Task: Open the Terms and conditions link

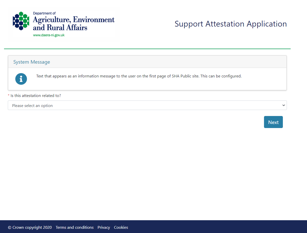Action: tap(75, 227)
